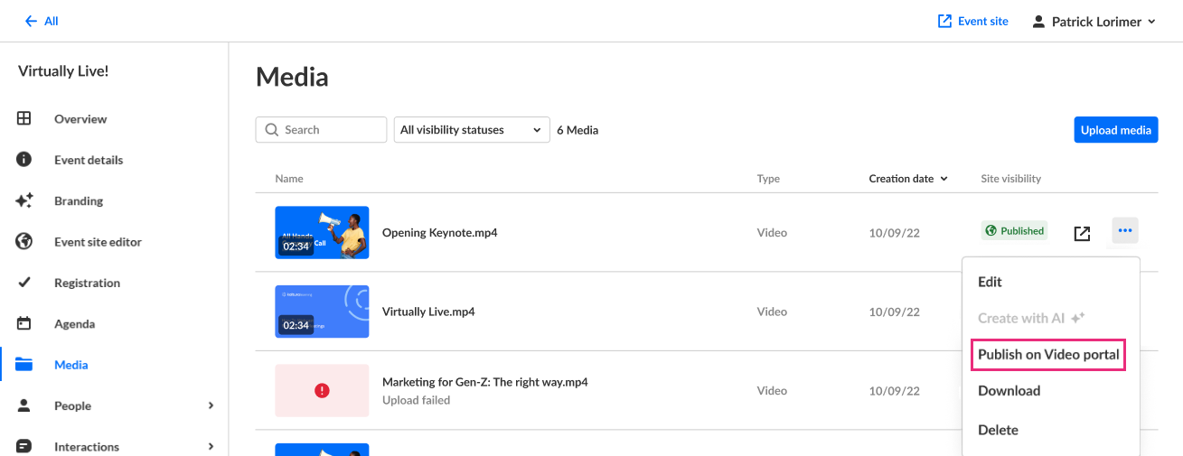Choose Download from the context menu

(x=1009, y=391)
